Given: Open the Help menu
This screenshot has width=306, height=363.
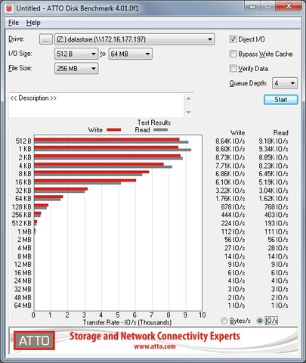Looking at the screenshot, I should click(33, 23).
